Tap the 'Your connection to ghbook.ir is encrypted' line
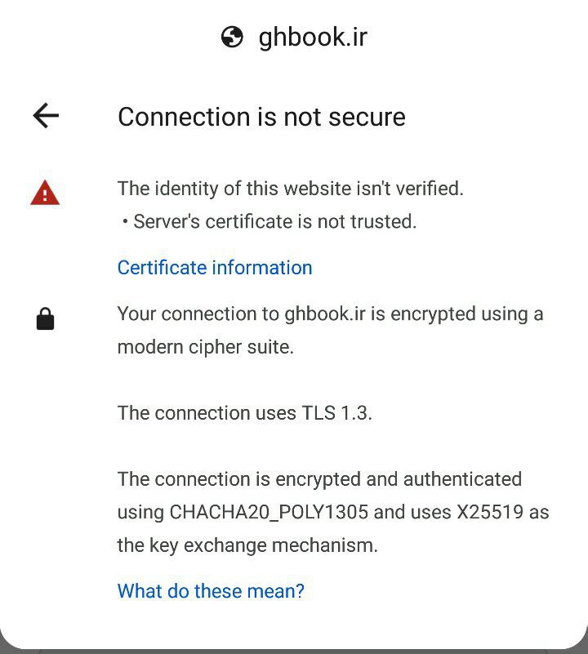This screenshot has width=588, height=654. (x=331, y=314)
